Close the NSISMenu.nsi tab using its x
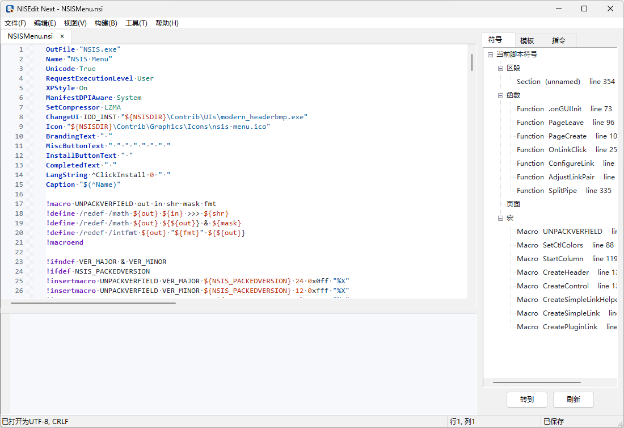This screenshot has width=624, height=428. pos(62,36)
